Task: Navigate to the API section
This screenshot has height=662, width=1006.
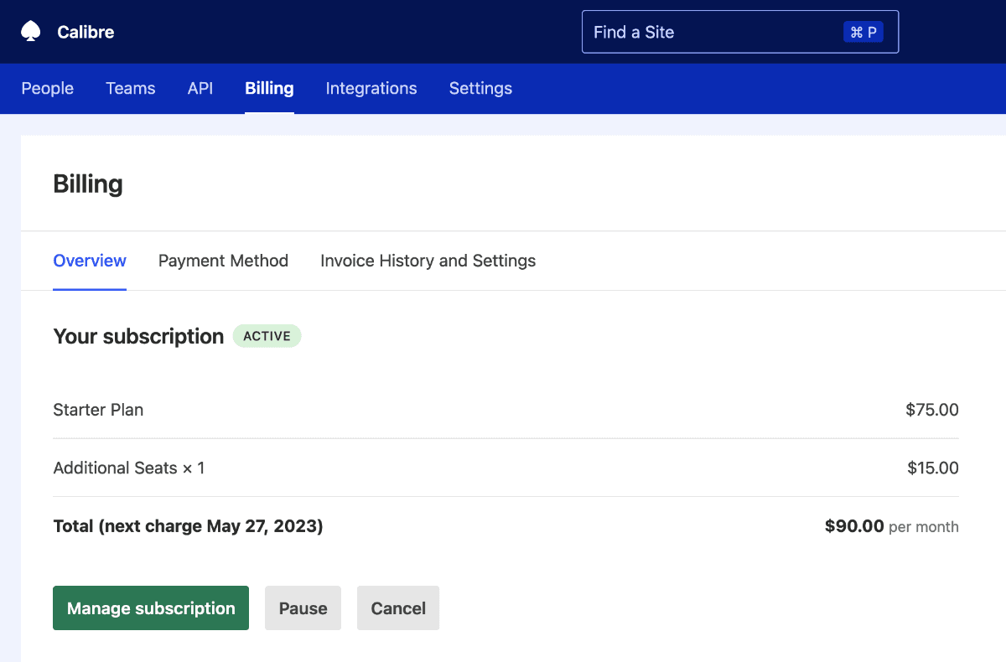Action: 200,88
